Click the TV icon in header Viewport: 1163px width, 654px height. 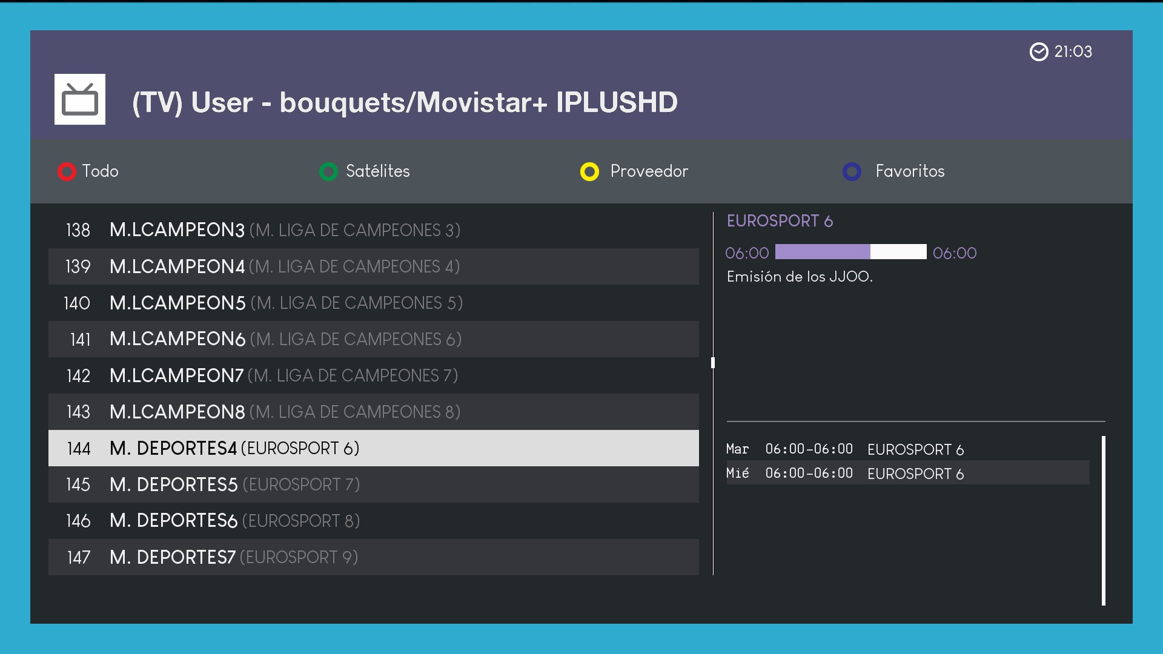click(79, 99)
